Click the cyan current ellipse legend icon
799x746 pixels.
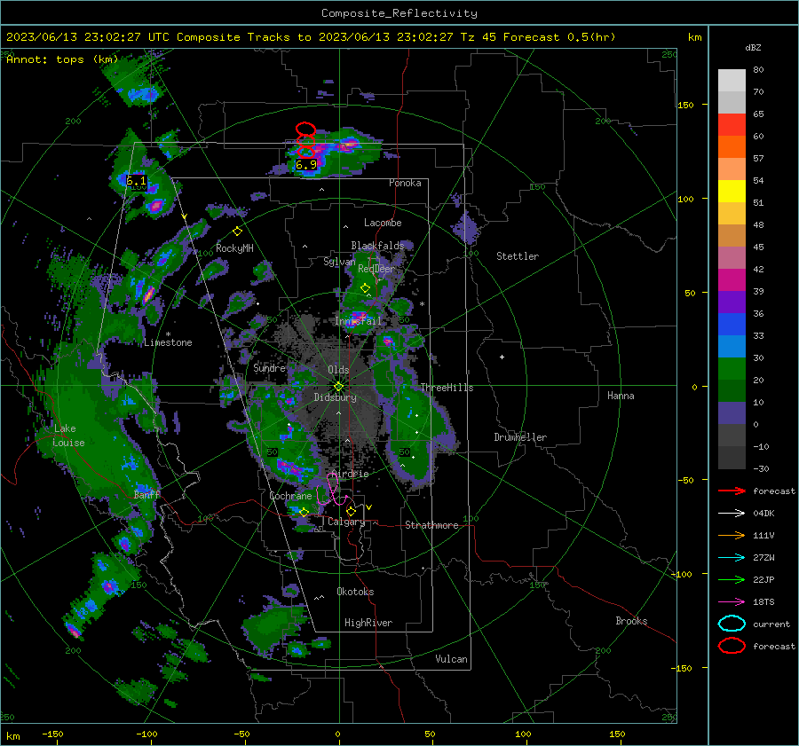732,624
